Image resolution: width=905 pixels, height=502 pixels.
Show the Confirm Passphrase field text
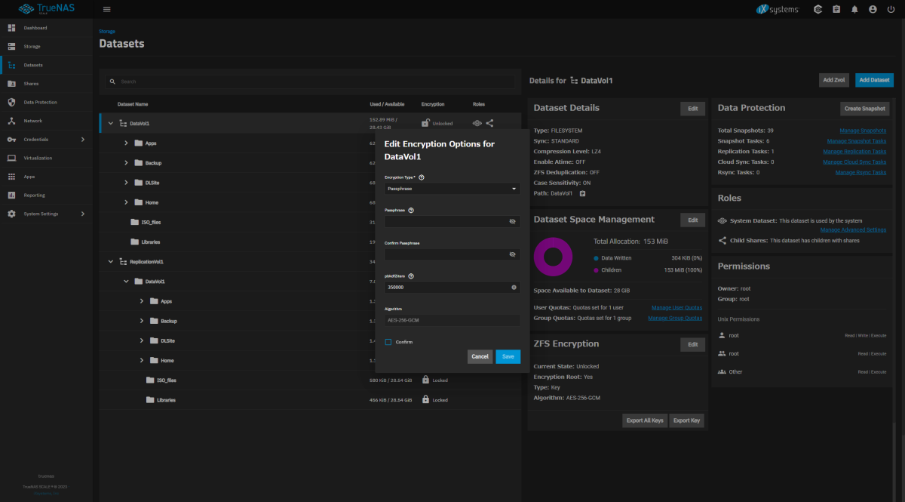point(512,254)
